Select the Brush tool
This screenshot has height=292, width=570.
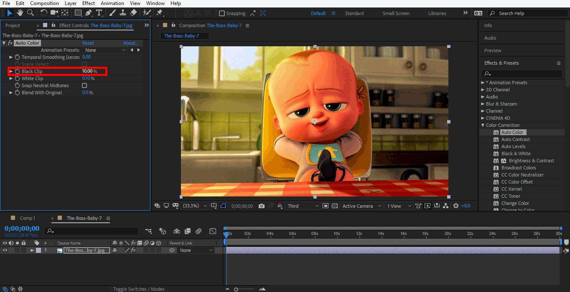point(112,13)
